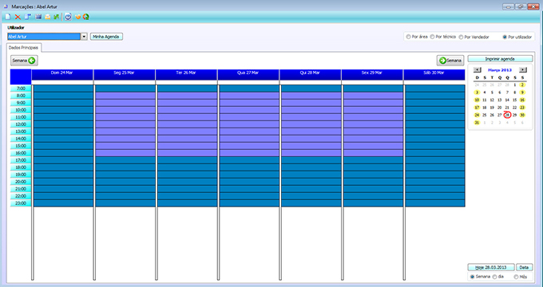Switch view to Semana radio option

473,277
